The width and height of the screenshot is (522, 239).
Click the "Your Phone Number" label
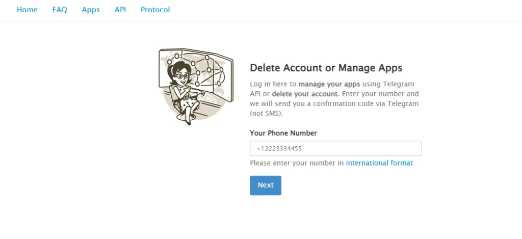tap(283, 133)
